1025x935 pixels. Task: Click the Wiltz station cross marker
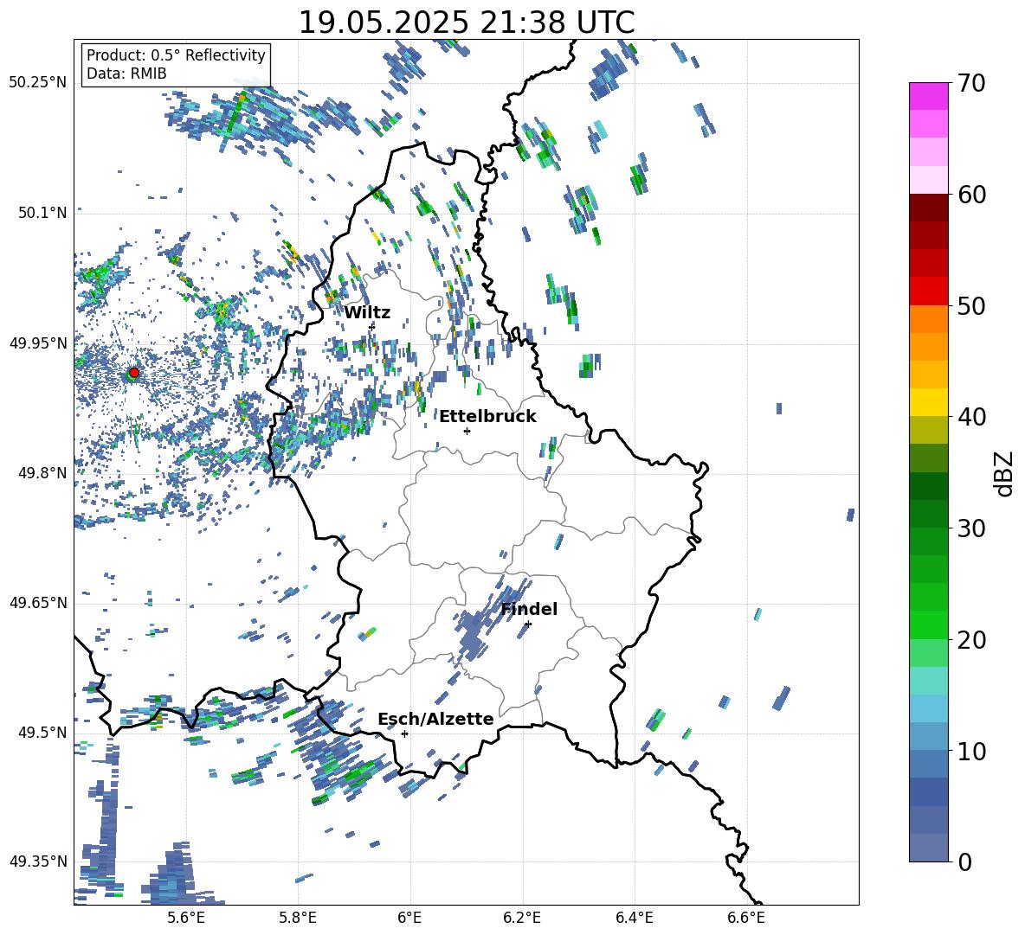click(x=372, y=326)
